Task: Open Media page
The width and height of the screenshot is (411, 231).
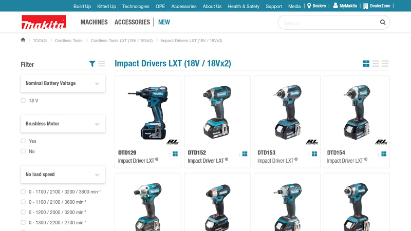Action: click(294, 6)
